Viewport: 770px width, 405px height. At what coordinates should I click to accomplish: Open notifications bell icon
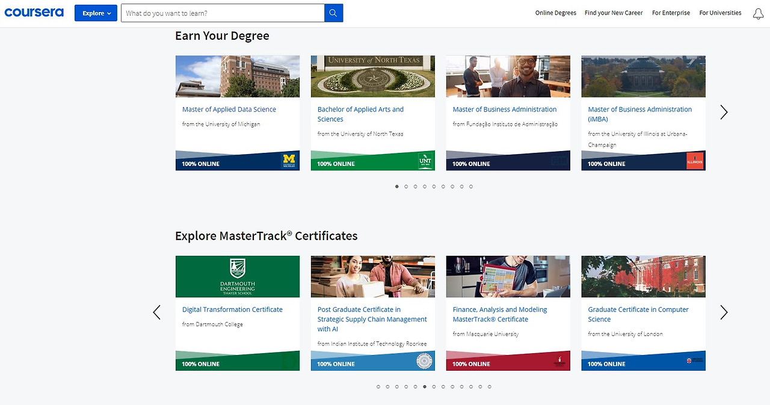click(x=758, y=13)
